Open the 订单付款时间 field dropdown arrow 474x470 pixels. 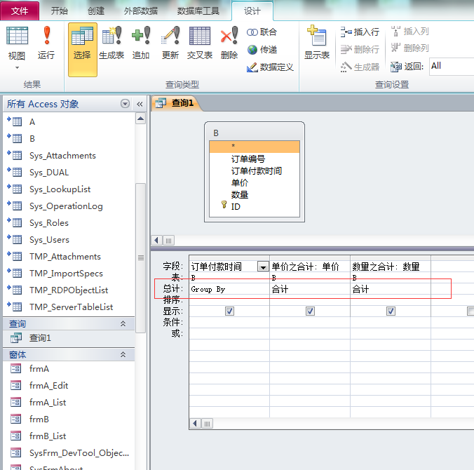coord(263,267)
